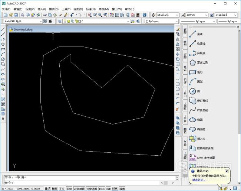Screen dimensions: 241x191
Task: Select the Explode tool in the modify toolbar
Action: 178,109
